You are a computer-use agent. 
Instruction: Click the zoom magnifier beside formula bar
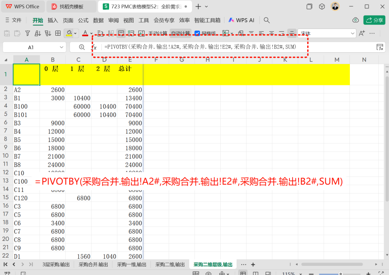point(82,47)
